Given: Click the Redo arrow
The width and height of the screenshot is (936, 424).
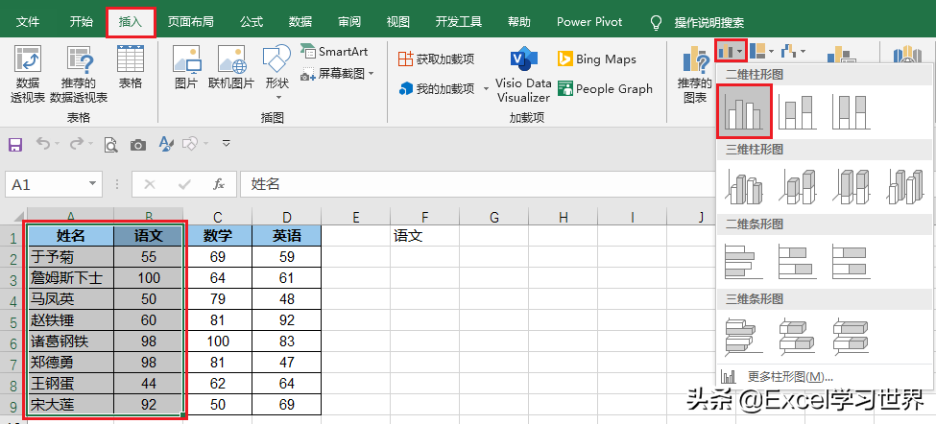Looking at the screenshot, I should click(77, 144).
